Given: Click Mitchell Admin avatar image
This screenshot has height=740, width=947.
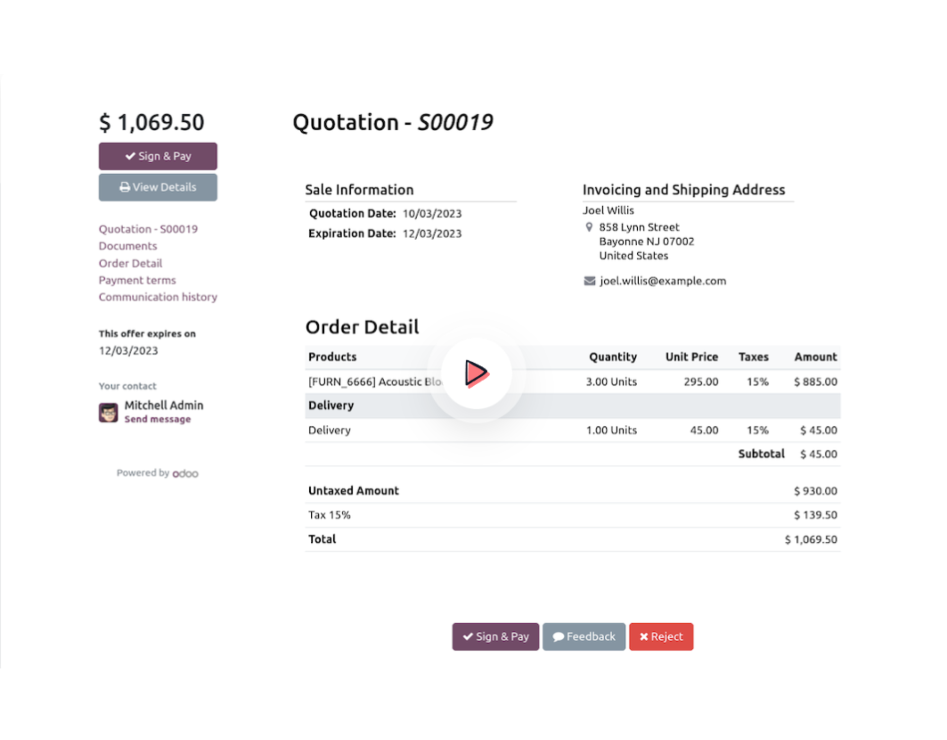Looking at the screenshot, I should coord(108,412).
